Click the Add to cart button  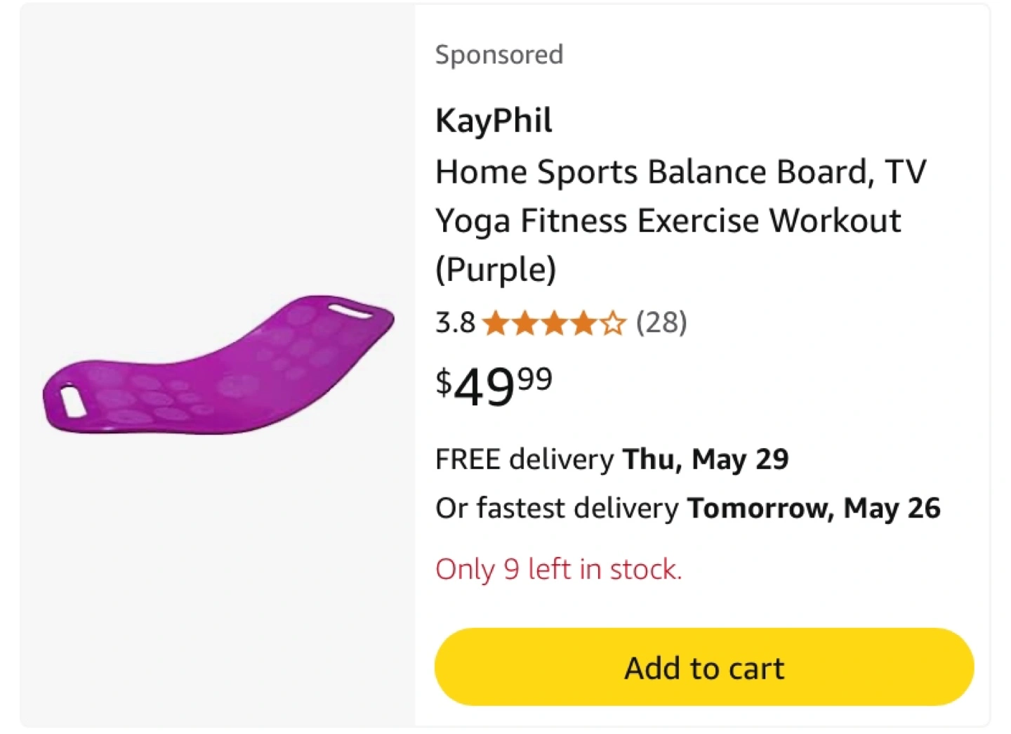(704, 667)
